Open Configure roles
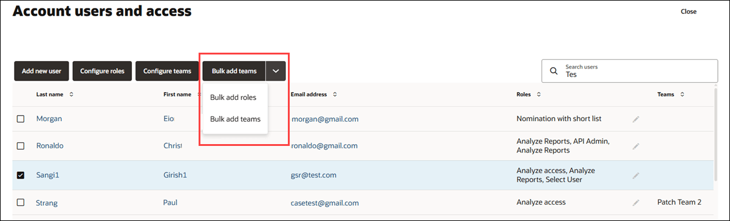 tap(102, 71)
